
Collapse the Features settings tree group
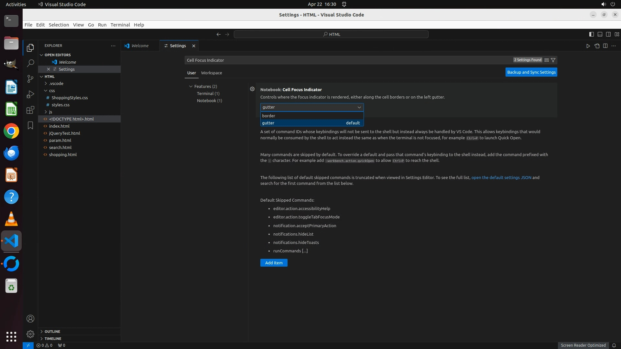click(191, 86)
